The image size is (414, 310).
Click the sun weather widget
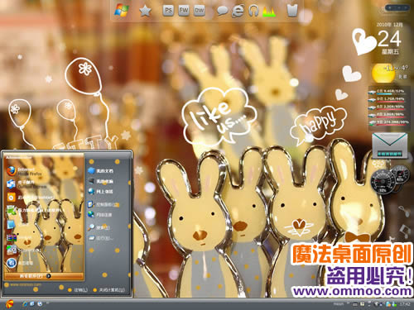383,74
